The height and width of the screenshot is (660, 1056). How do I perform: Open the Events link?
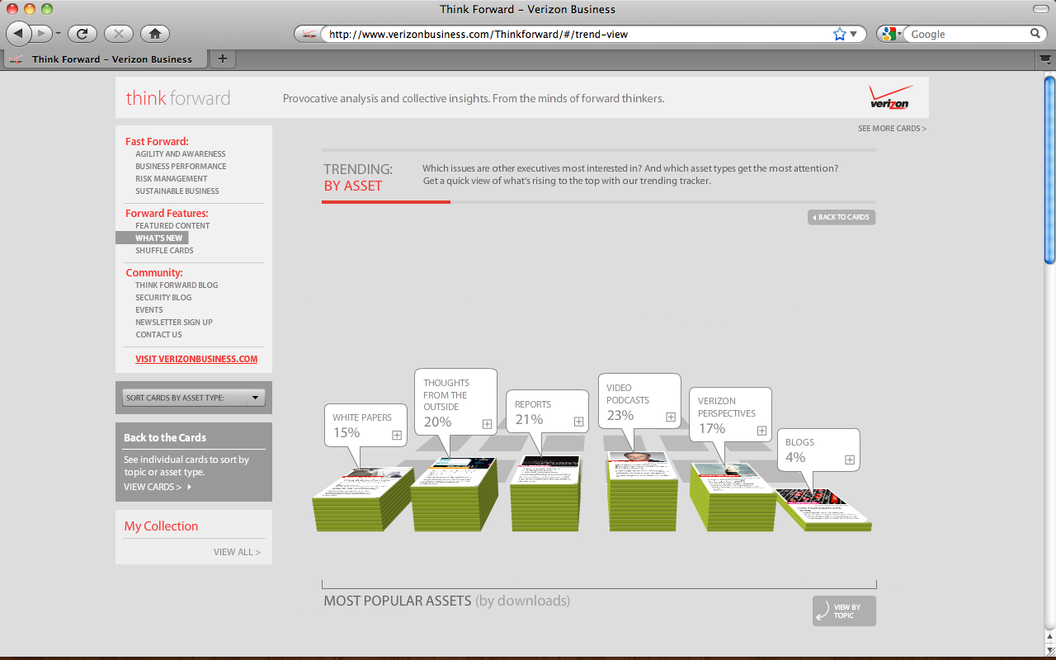(x=149, y=310)
